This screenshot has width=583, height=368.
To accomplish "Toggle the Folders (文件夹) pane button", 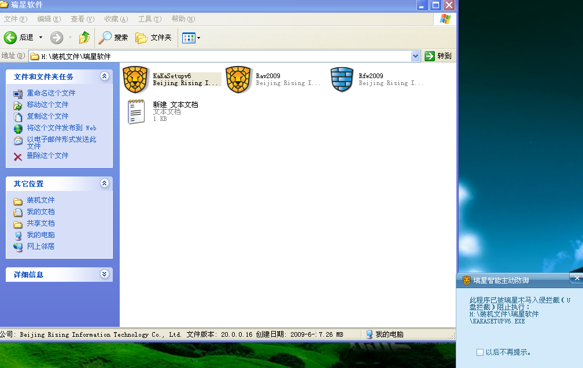I will 154,38.
